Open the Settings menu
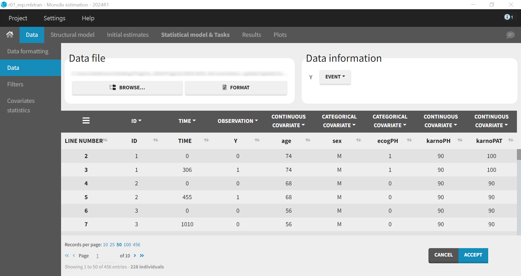The width and height of the screenshot is (521, 276). 54,18
